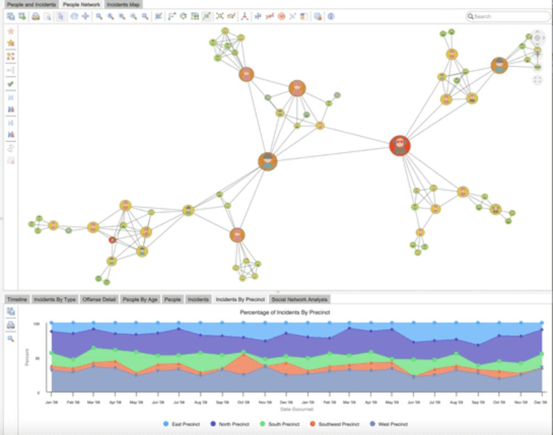
Task: Open the Timeline tab
Action: [x=17, y=299]
